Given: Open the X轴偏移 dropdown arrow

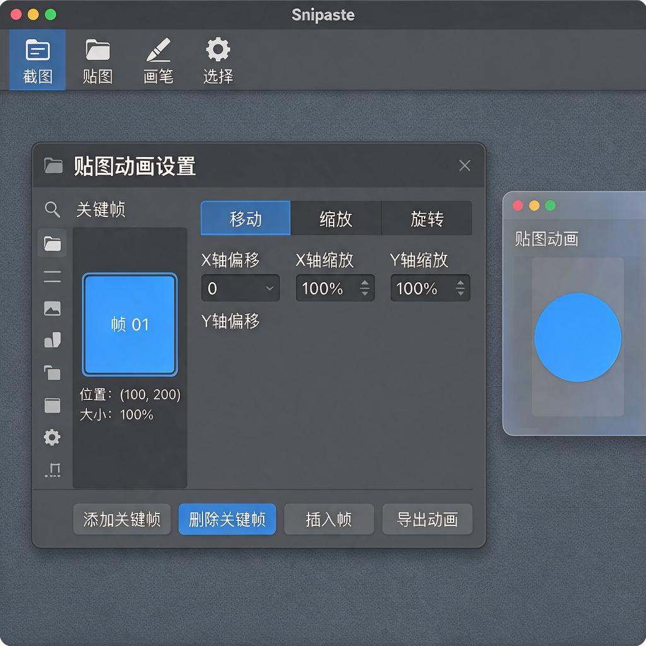Looking at the screenshot, I should [269, 288].
